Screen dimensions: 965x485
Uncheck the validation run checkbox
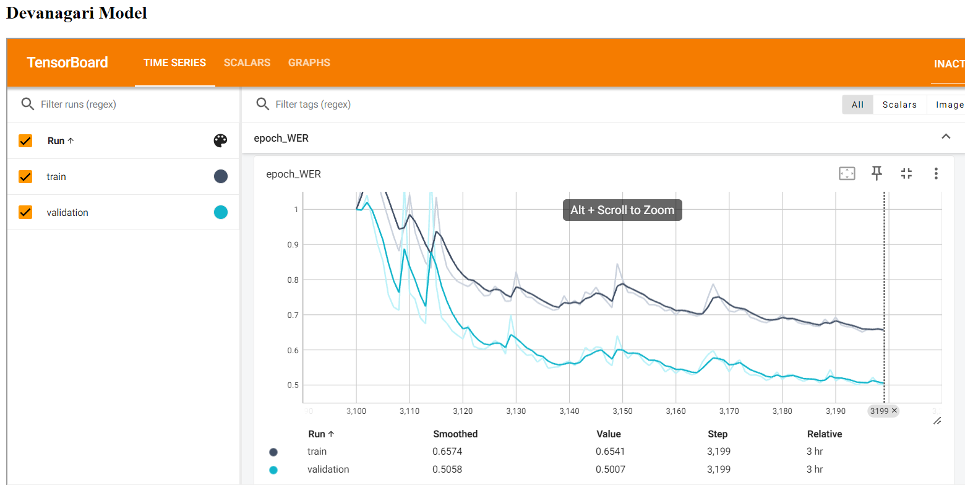click(25, 213)
